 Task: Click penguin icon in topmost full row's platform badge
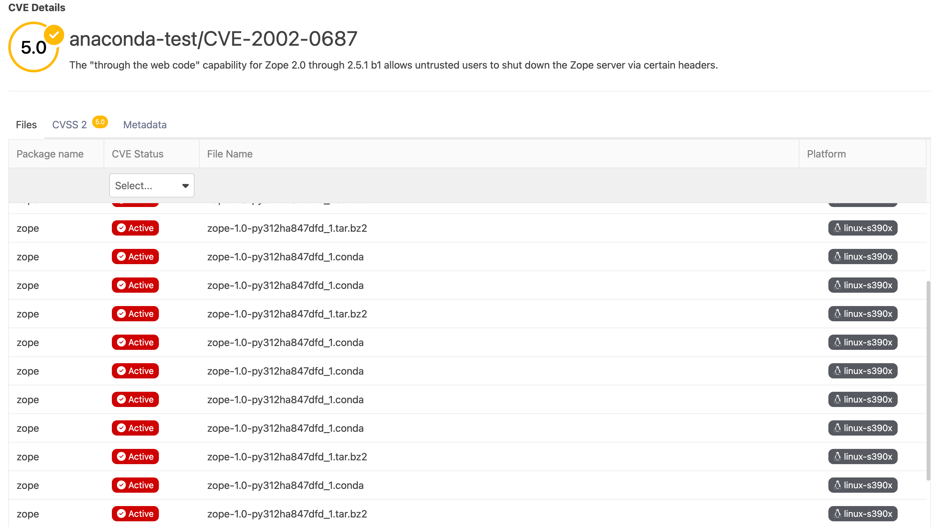(x=837, y=228)
